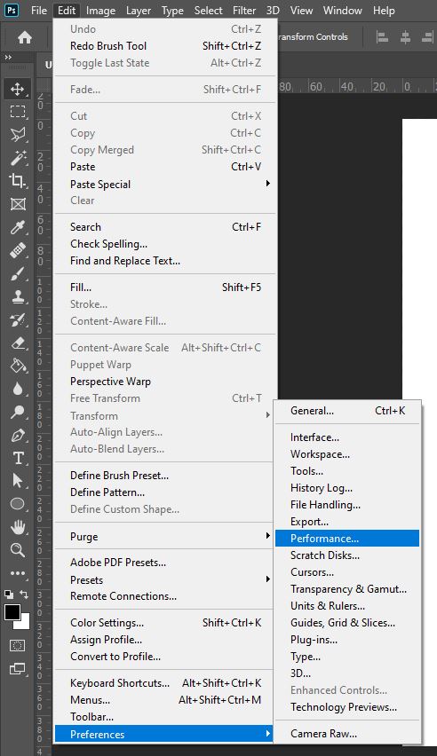Select the Rectangular Marquee tool
The width and height of the screenshot is (437, 756).
pos(18,112)
